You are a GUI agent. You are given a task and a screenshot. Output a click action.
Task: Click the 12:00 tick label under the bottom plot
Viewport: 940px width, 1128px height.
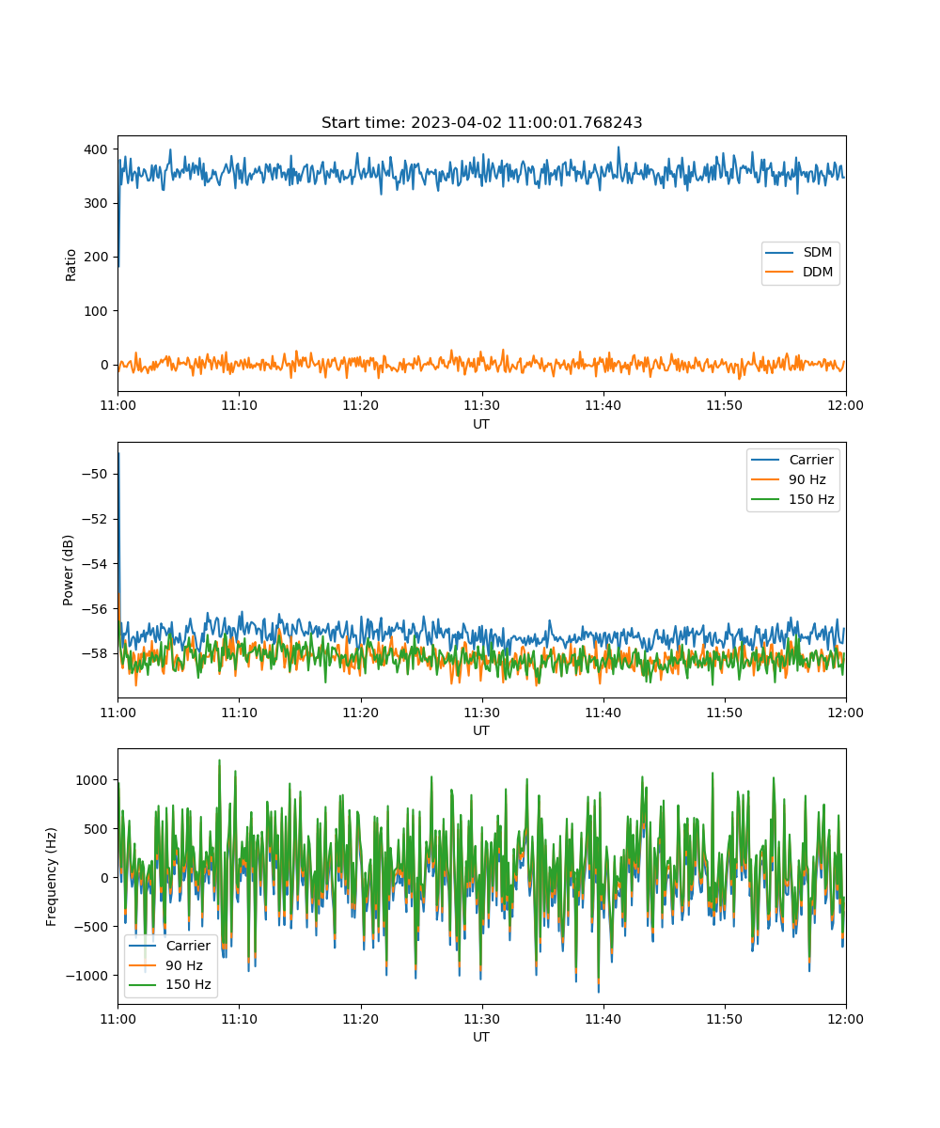(845, 1018)
